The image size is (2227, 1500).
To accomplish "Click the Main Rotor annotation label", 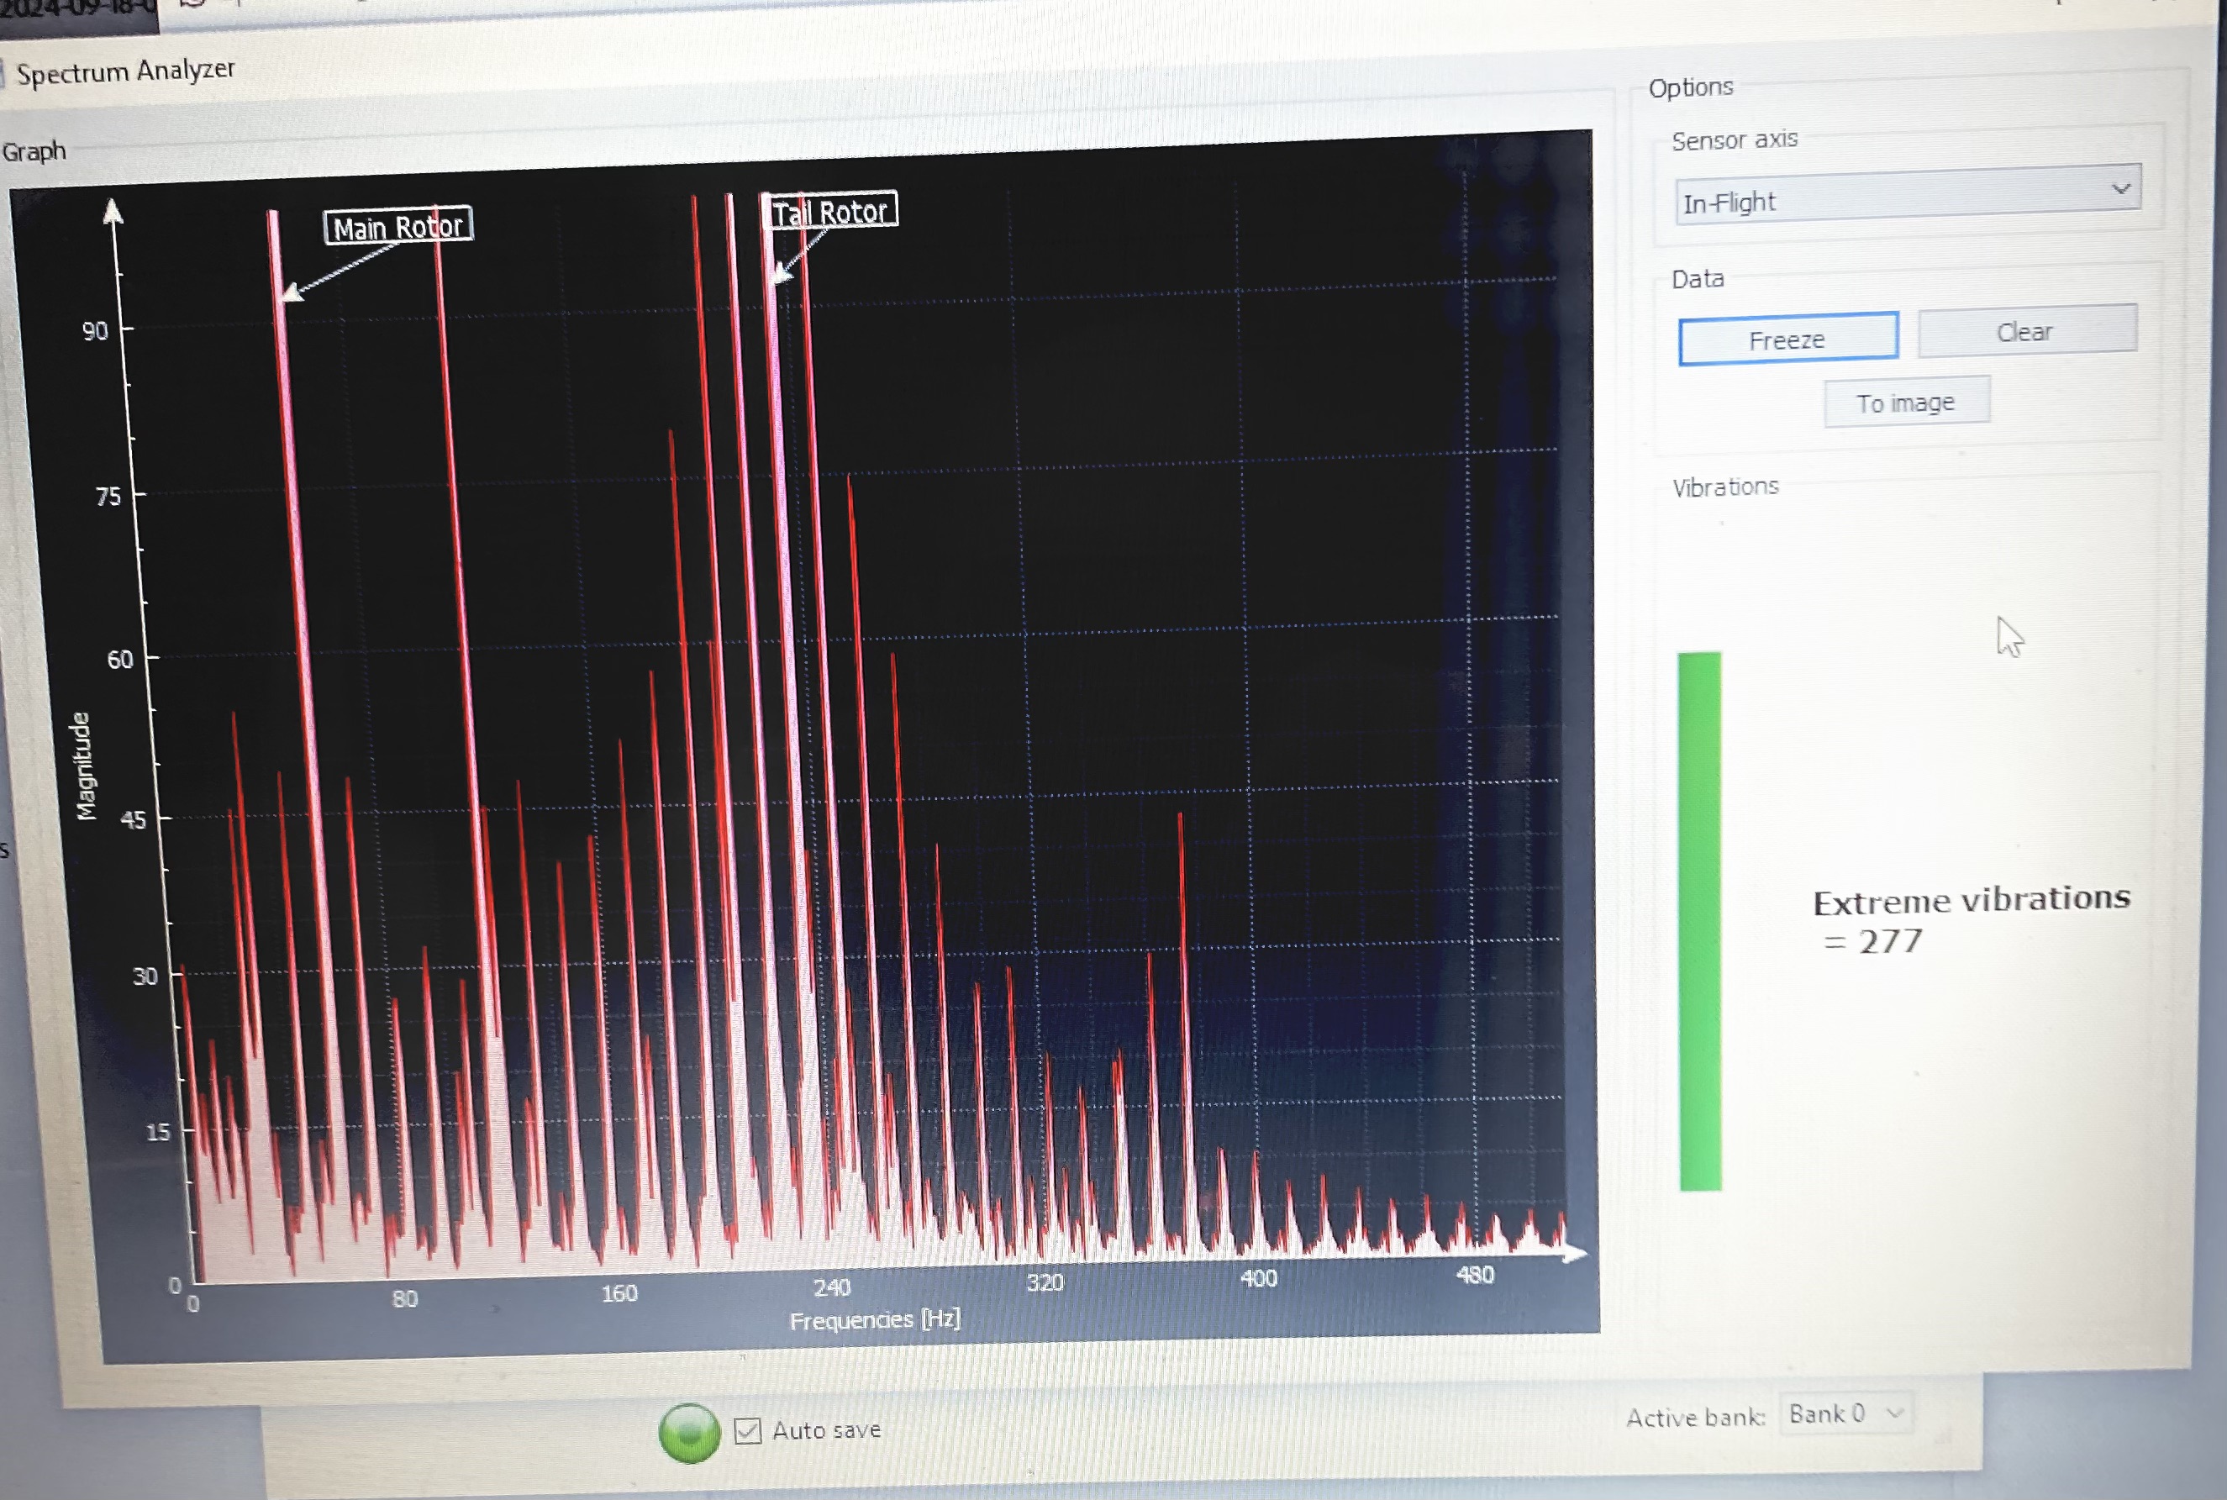I will click(x=398, y=227).
